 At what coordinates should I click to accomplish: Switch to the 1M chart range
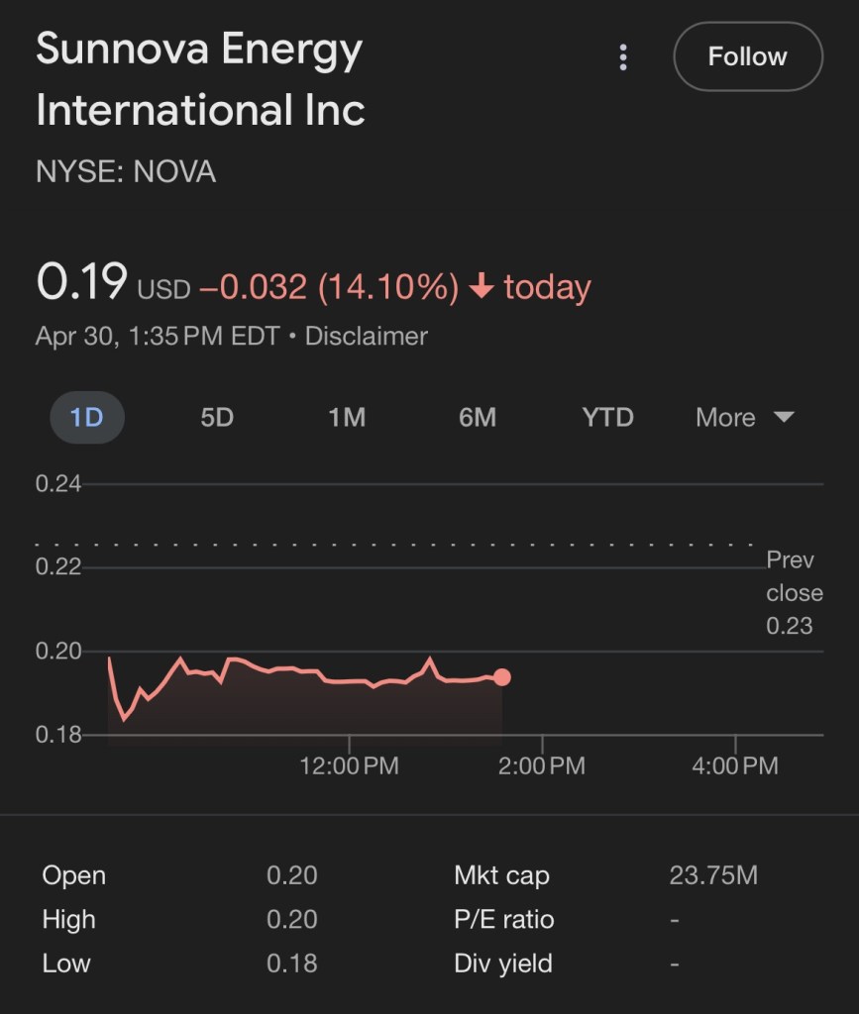coord(347,418)
